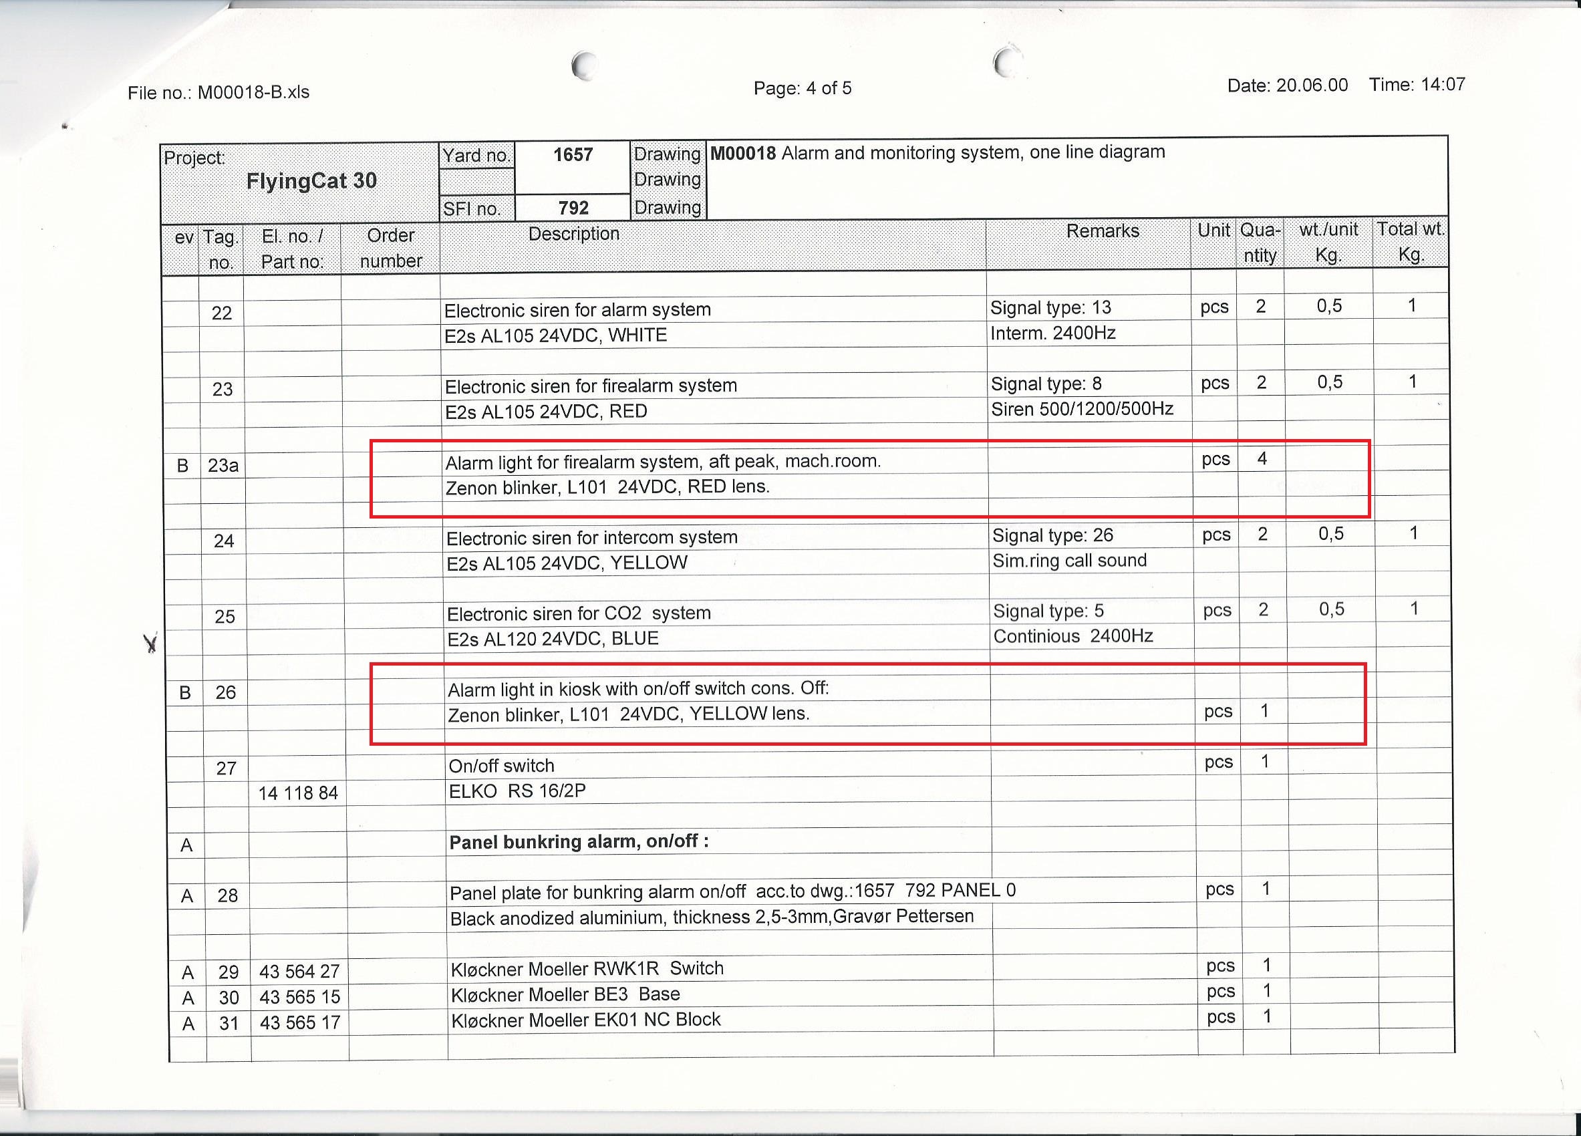Click the file number M00018-B.xls text
This screenshot has height=1136, width=1581.
[253, 92]
